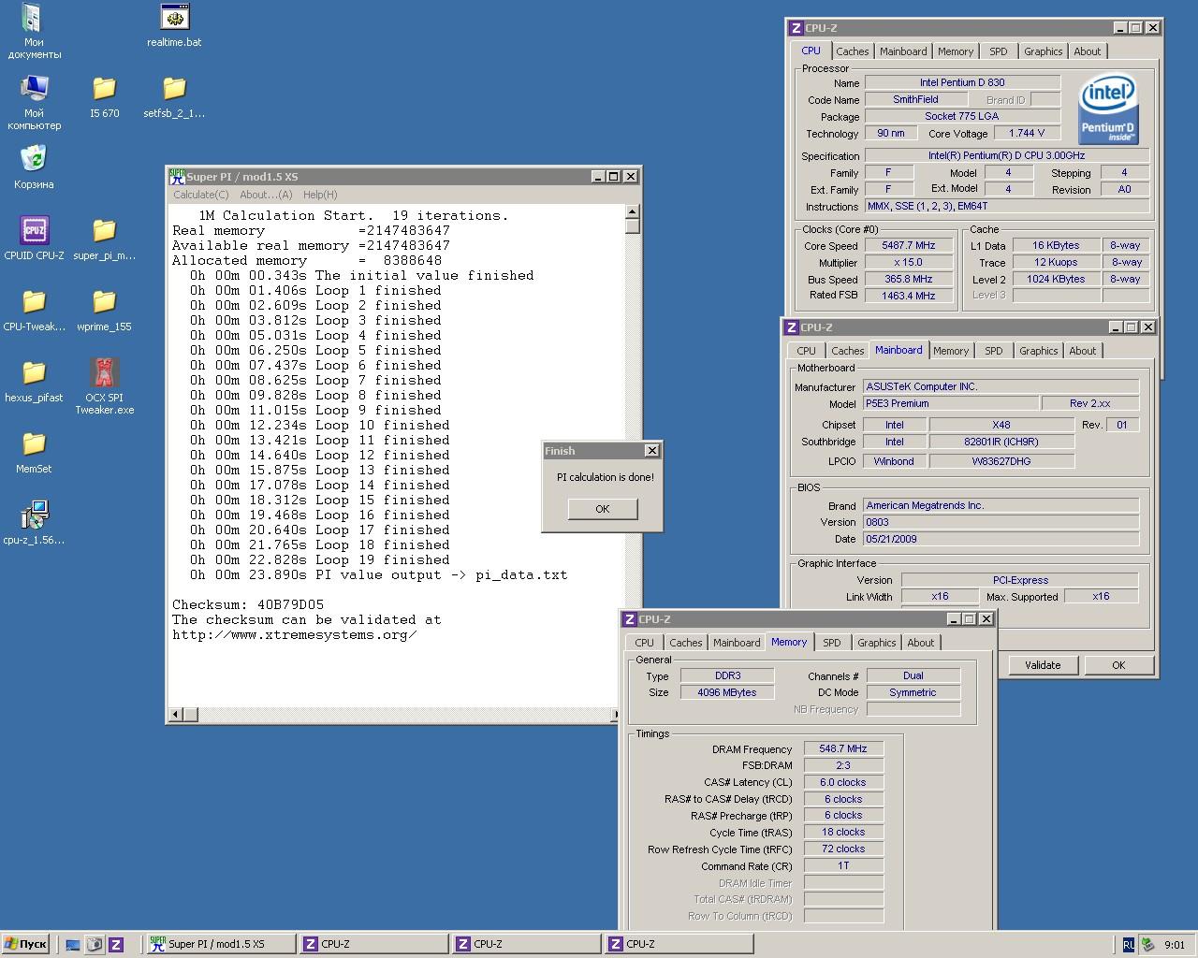Select Caches tab in Mainboard CPU-Z window
Viewport: 1198px width, 958px height.
click(848, 351)
